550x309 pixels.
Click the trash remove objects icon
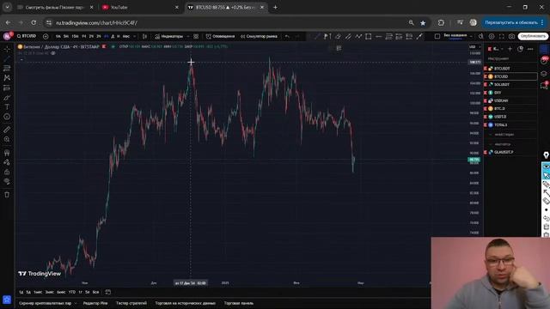click(7, 195)
